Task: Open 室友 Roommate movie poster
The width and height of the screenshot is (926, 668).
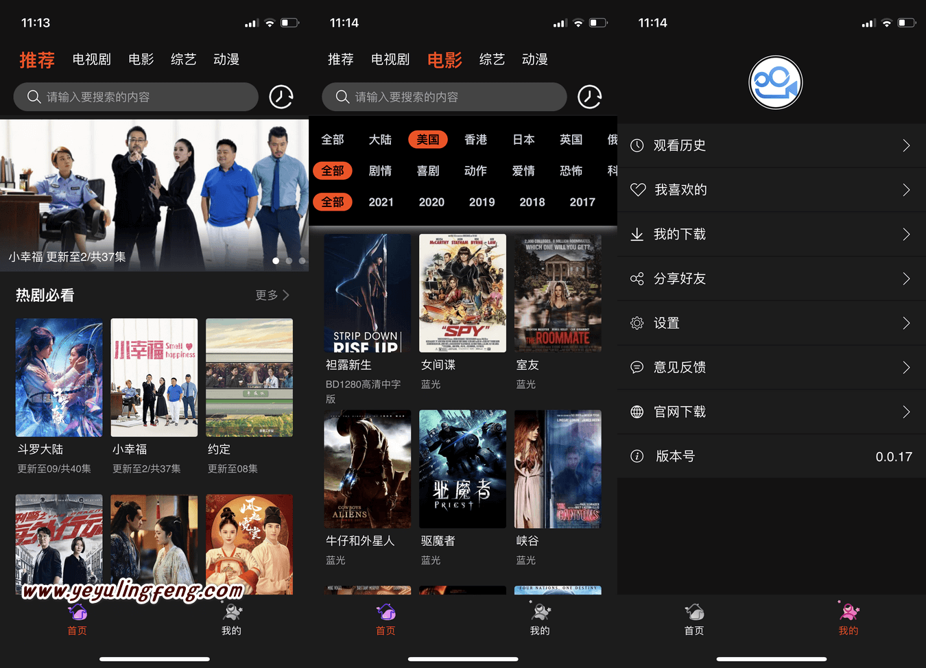Action: [x=558, y=294]
